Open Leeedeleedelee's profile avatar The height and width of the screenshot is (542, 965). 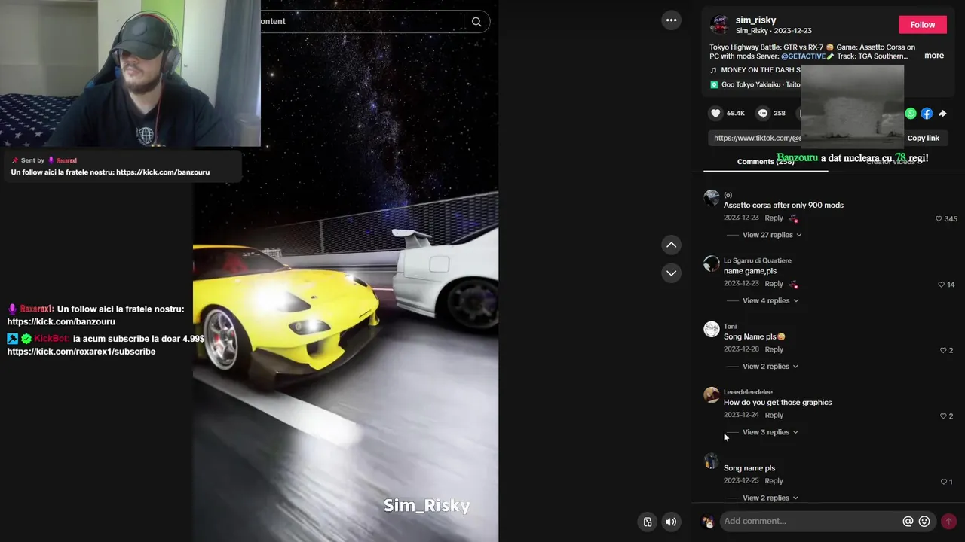pyautogui.click(x=712, y=395)
